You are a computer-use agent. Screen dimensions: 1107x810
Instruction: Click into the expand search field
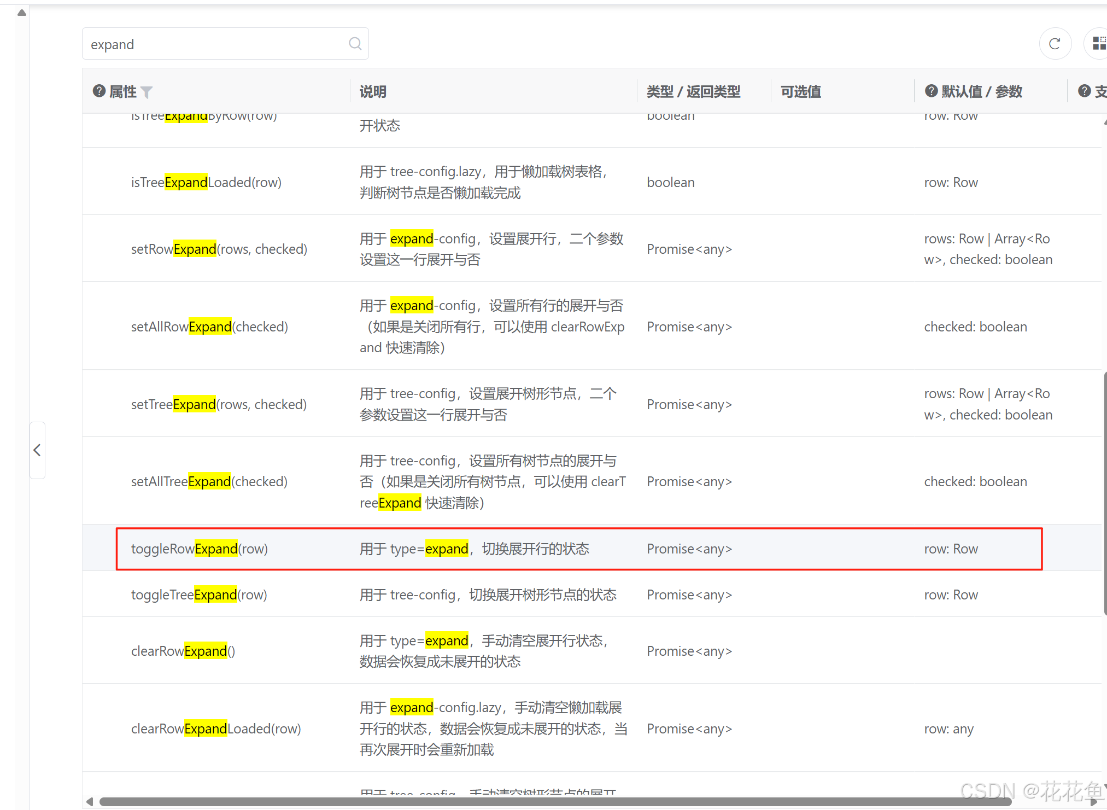(x=213, y=44)
